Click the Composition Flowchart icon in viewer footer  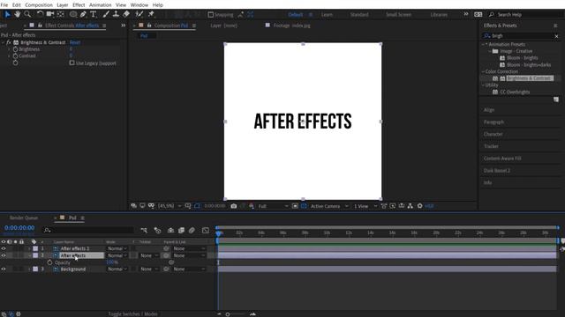point(410,206)
